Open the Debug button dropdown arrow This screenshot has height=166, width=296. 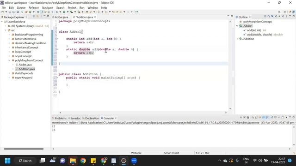click(60, 12)
